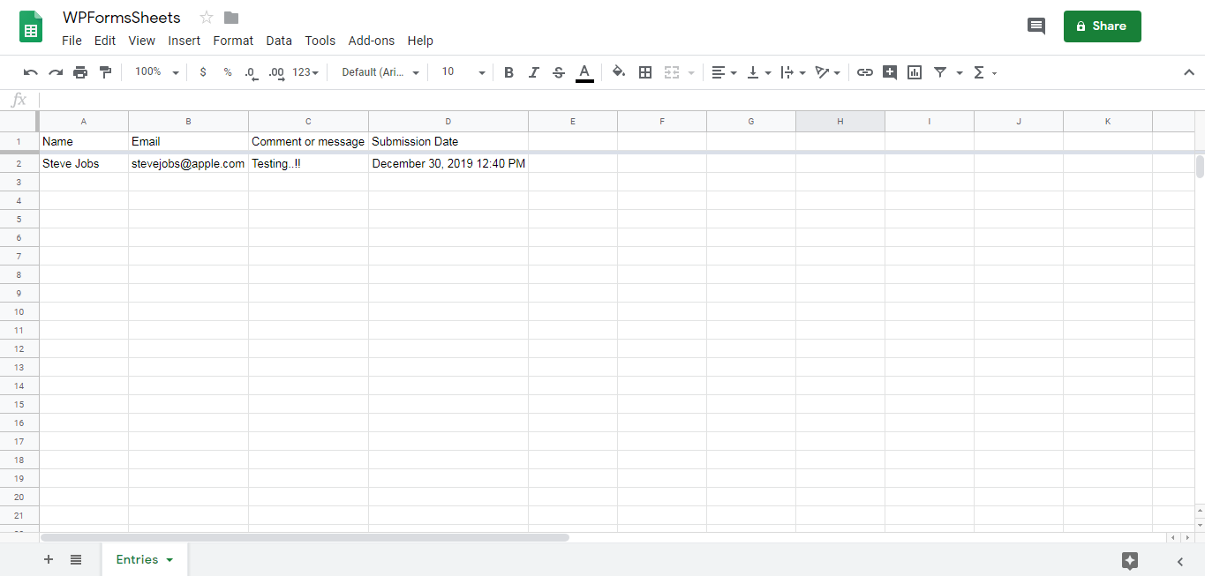Open the Format menu
Screen dimensions: 1205x576
pyautogui.click(x=233, y=41)
